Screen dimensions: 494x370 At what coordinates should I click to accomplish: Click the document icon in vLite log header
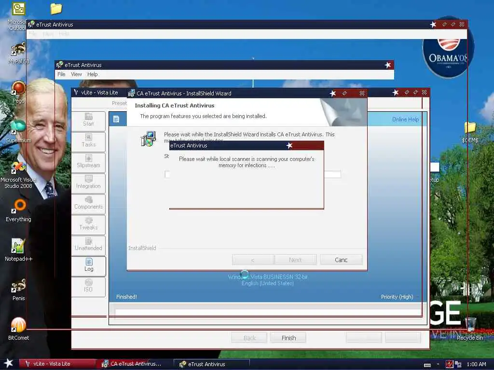pos(116,119)
